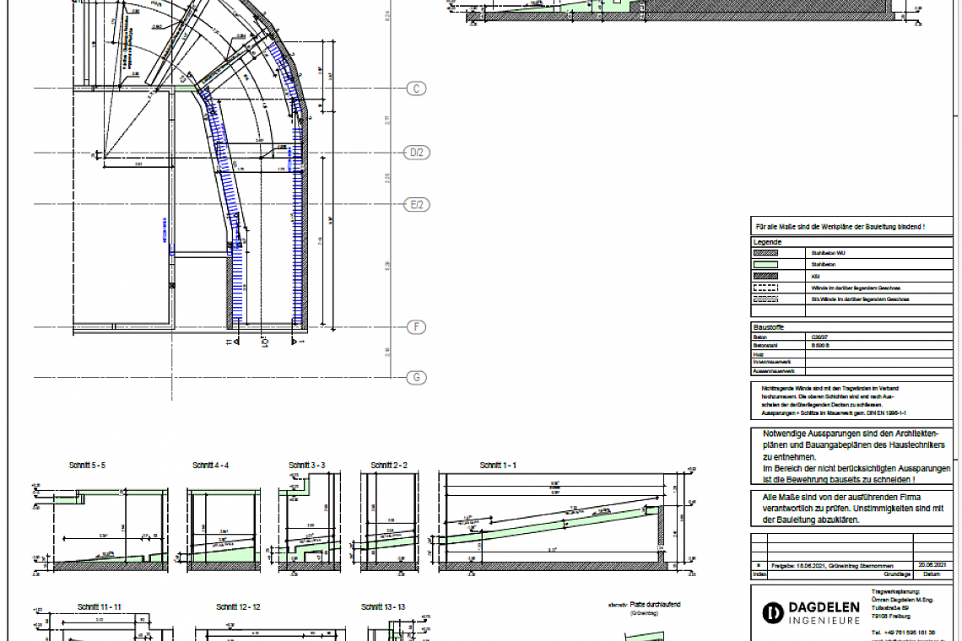This screenshot has width=962, height=641.
Task: Select the 'Schnitt 12 - 12' section title
Action: tap(239, 607)
